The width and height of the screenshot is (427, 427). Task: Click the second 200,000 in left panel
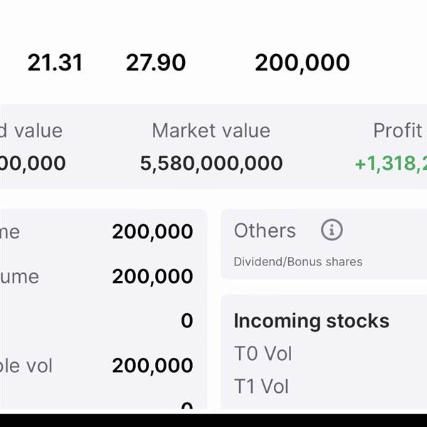152,276
